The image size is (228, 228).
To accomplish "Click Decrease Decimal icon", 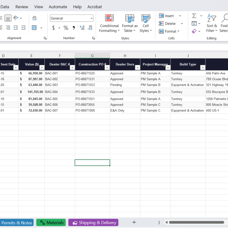I will click(90, 28).
